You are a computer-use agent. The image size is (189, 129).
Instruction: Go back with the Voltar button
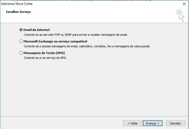pos(133,123)
